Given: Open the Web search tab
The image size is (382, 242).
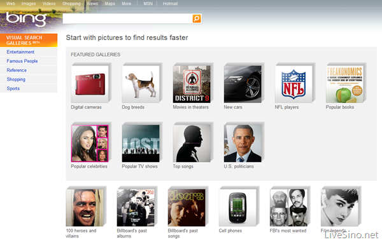Looking at the screenshot, I should point(10,4).
